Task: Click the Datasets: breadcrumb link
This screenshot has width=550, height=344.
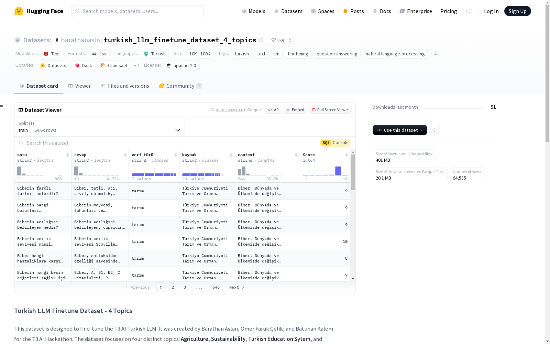Action: [37, 40]
